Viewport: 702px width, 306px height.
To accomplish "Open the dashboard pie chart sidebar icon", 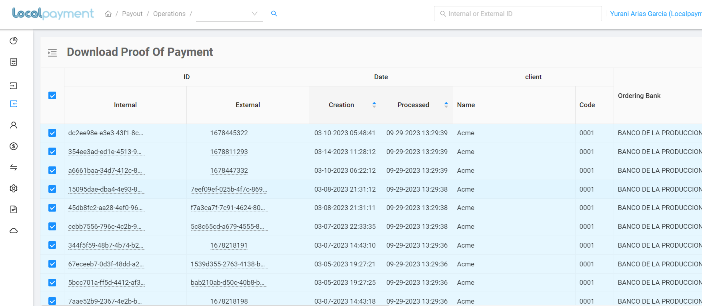I will click(14, 41).
